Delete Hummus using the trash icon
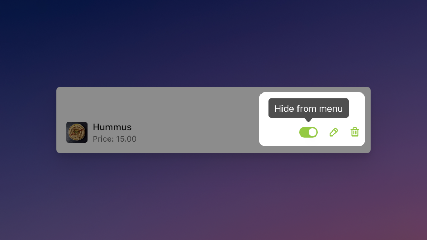Viewport: 427px width, 240px height. pyautogui.click(x=355, y=132)
